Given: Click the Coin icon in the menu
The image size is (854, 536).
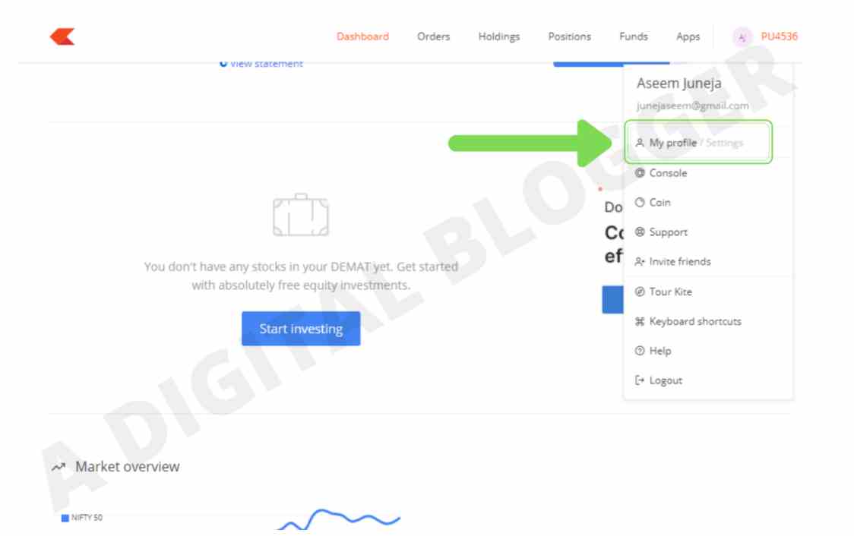Looking at the screenshot, I should (x=640, y=203).
